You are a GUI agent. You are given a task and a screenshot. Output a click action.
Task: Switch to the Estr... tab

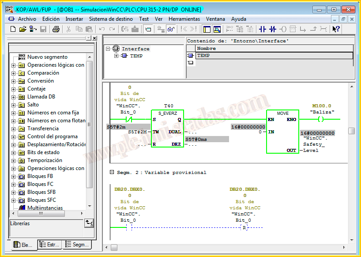click(49, 244)
